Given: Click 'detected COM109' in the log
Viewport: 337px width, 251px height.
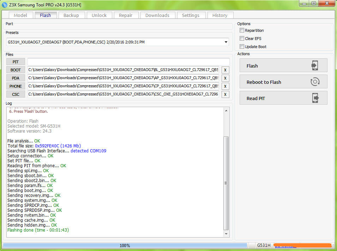Looking at the screenshot, I should (88, 151).
